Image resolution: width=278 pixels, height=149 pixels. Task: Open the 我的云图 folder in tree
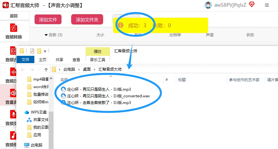(38, 127)
